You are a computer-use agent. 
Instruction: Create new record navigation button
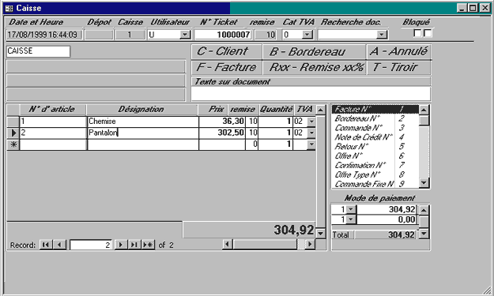pos(148,245)
